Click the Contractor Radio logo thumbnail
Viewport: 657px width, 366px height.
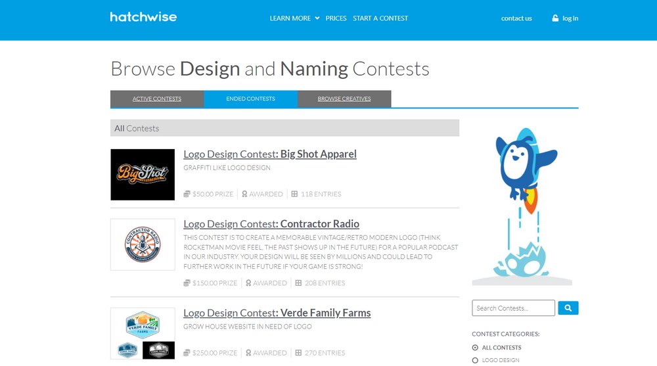[143, 244]
